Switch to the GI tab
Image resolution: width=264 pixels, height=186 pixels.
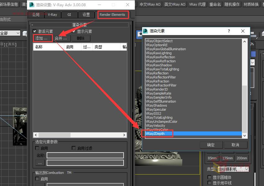point(69,14)
